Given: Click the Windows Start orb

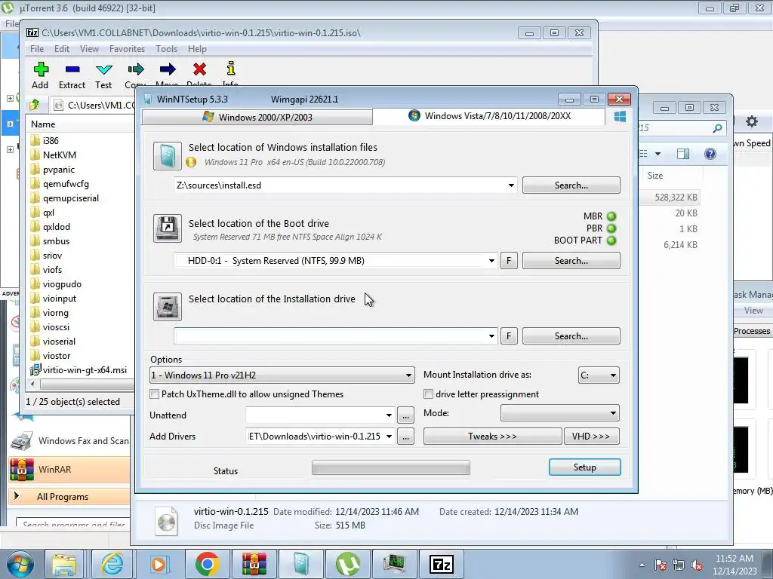Looking at the screenshot, I should (x=20, y=564).
